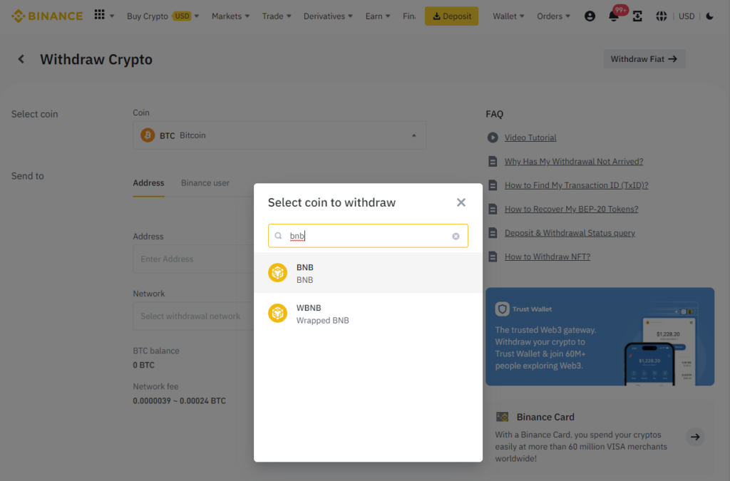Open How to Recover My BEP-20 Tokens
This screenshot has height=481, width=730.
tap(571, 209)
